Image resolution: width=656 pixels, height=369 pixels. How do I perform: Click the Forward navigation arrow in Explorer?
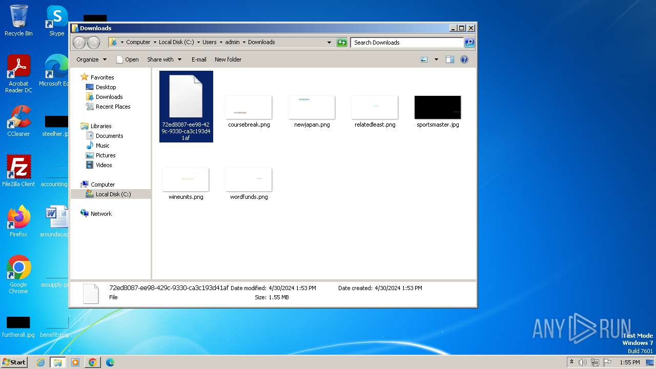pyautogui.click(x=93, y=43)
